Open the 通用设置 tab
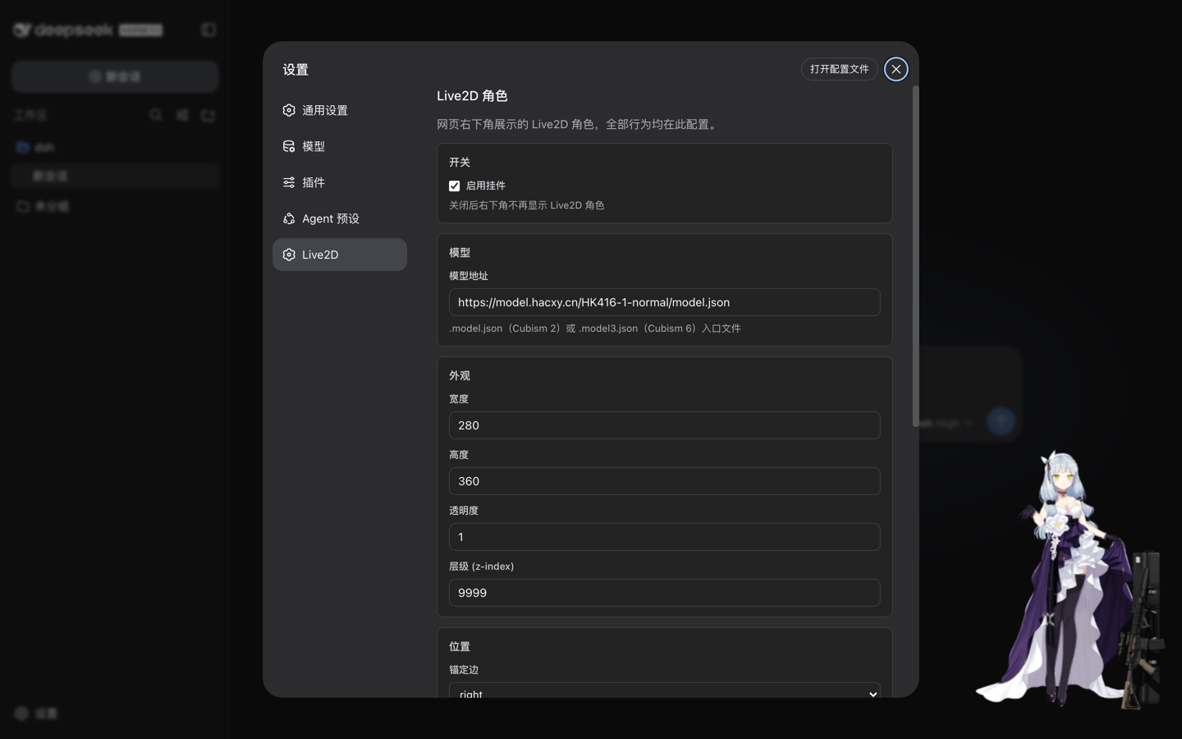1182x739 pixels. pyautogui.click(x=340, y=110)
